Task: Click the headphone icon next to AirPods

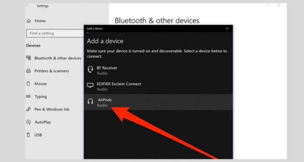Action: [90, 102]
